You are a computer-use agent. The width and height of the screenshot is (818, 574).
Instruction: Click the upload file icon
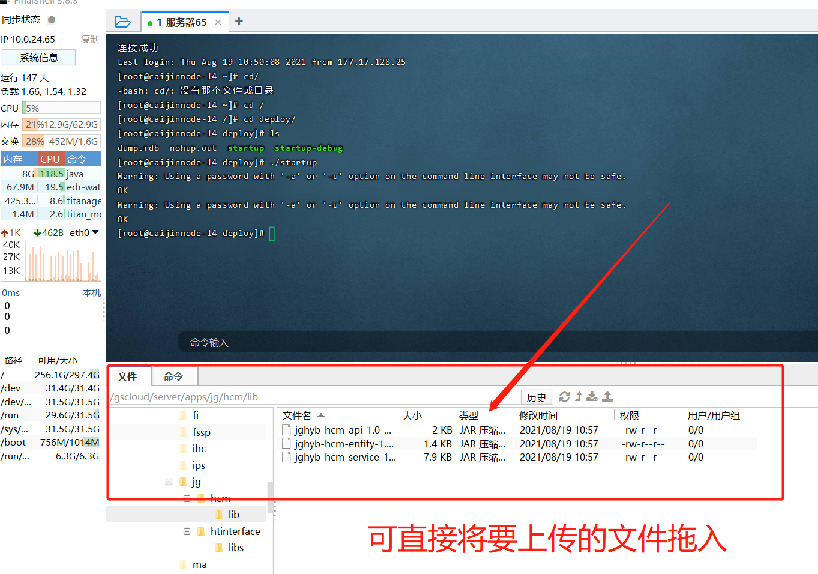pyautogui.click(x=607, y=396)
